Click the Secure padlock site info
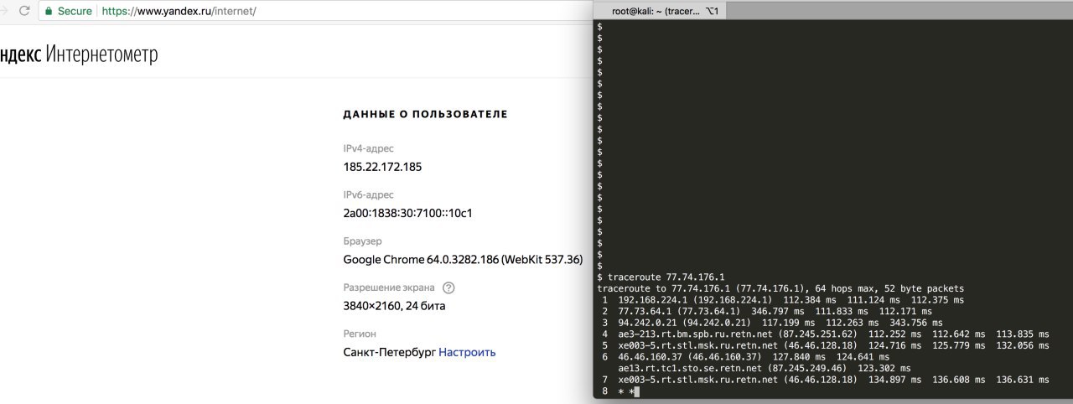 (69, 12)
